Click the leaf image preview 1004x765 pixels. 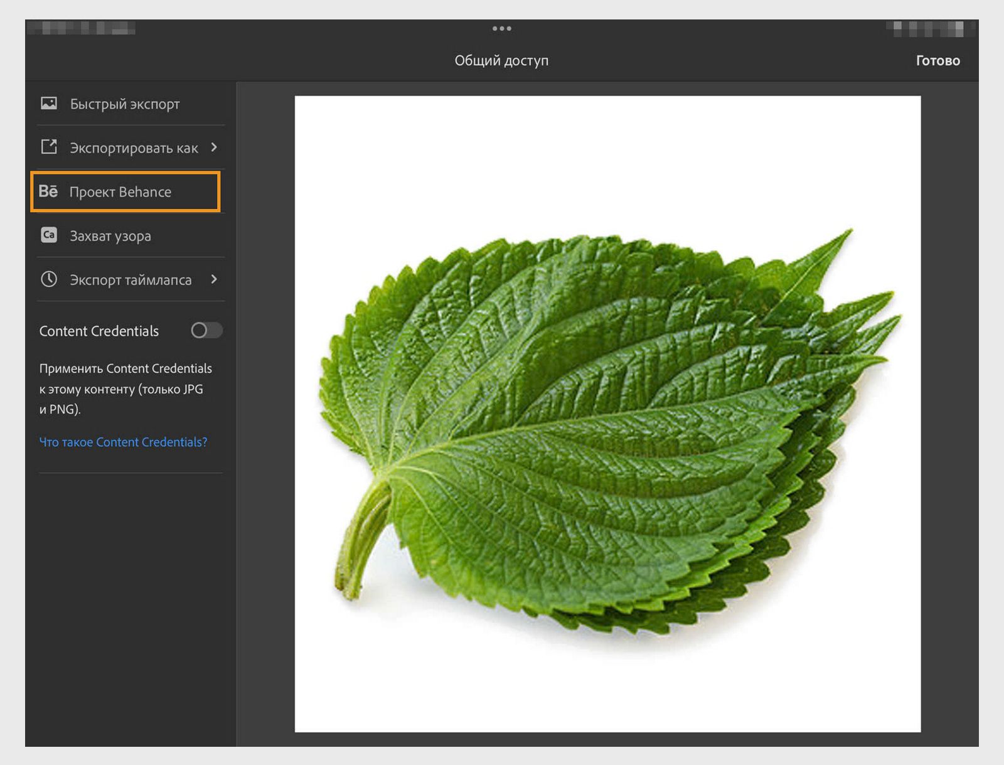[x=607, y=414]
